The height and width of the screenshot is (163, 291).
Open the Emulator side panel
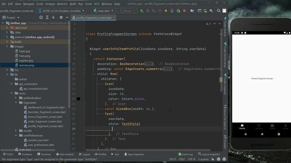pyautogui.click(x=225, y=142)
